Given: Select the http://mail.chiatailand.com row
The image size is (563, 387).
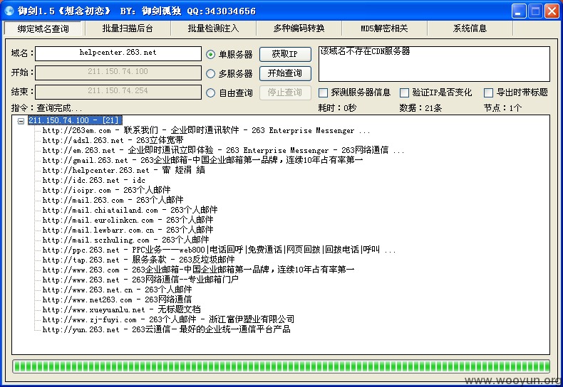Looking at the screenshot, I should tap(130, 210).
